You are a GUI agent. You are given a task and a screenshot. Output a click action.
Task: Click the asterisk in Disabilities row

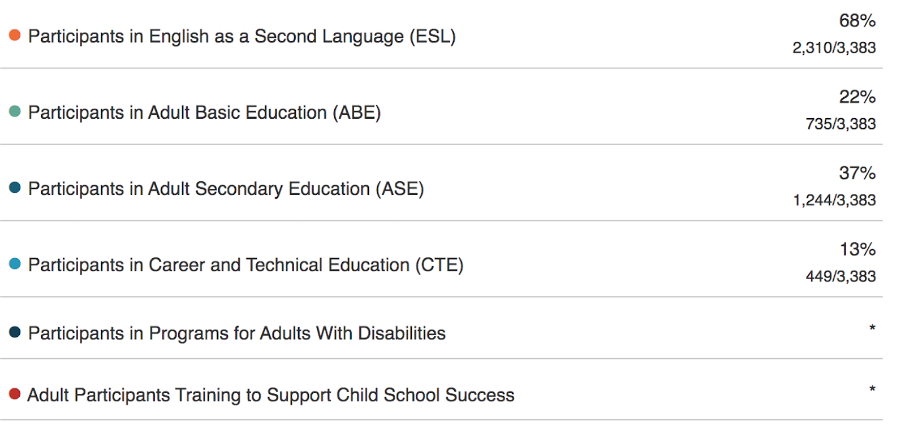pyautogui.click(x=872, y=328)
